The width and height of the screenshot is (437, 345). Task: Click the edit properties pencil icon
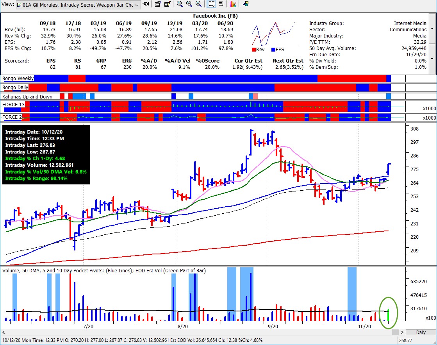point(168,4)
